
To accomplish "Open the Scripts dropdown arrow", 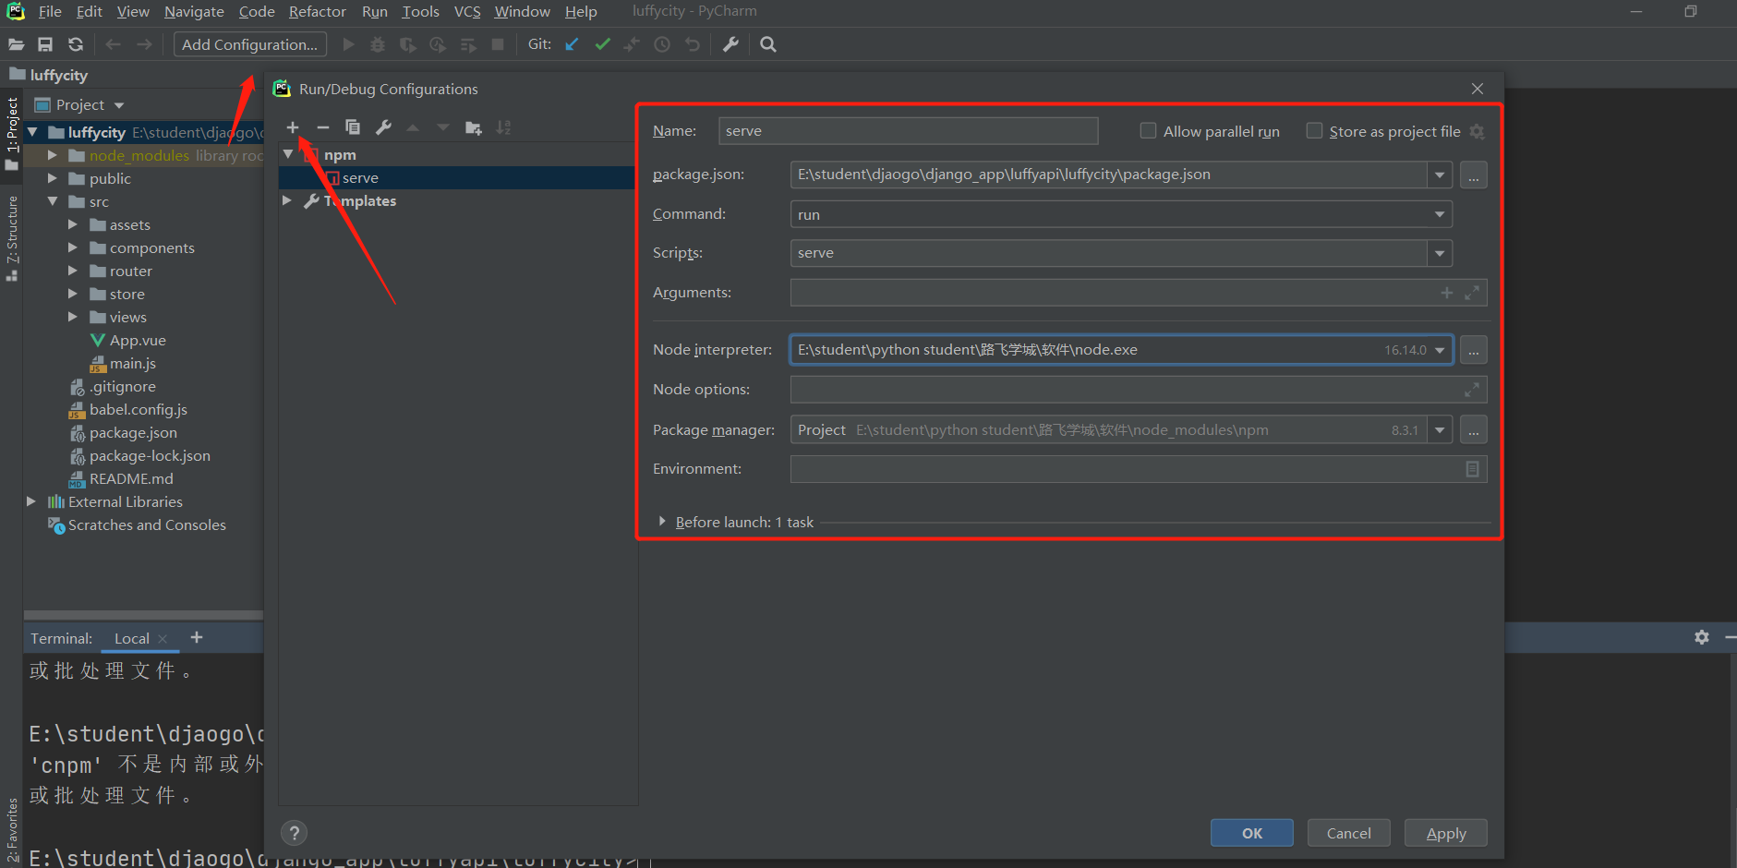I will click(x=1439, y=253).
